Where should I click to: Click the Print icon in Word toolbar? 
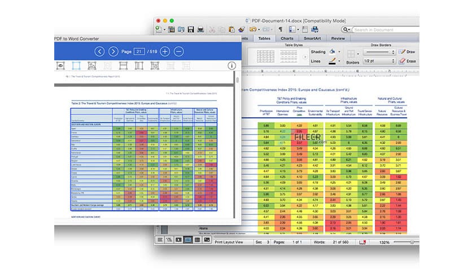200,29
